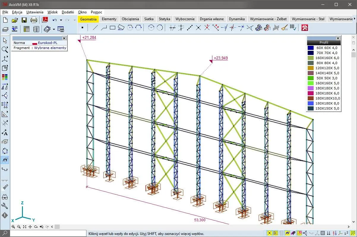
Task: Open the Ustawienia menu
Action: [x=35, y=12]
